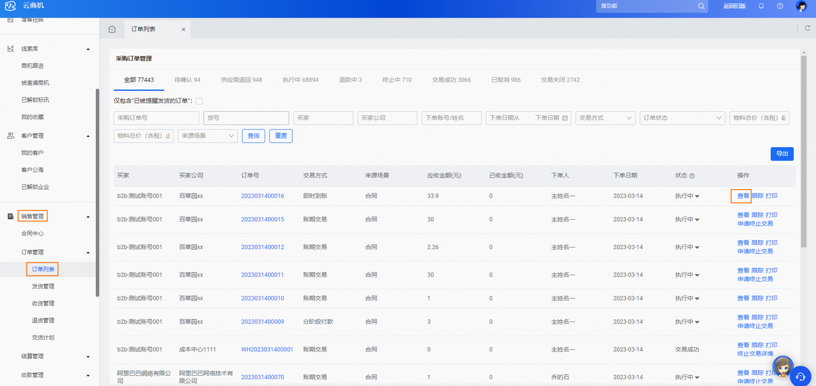
Task: Open the 订单状态 dropdown filter
Action: pos(683,118)
